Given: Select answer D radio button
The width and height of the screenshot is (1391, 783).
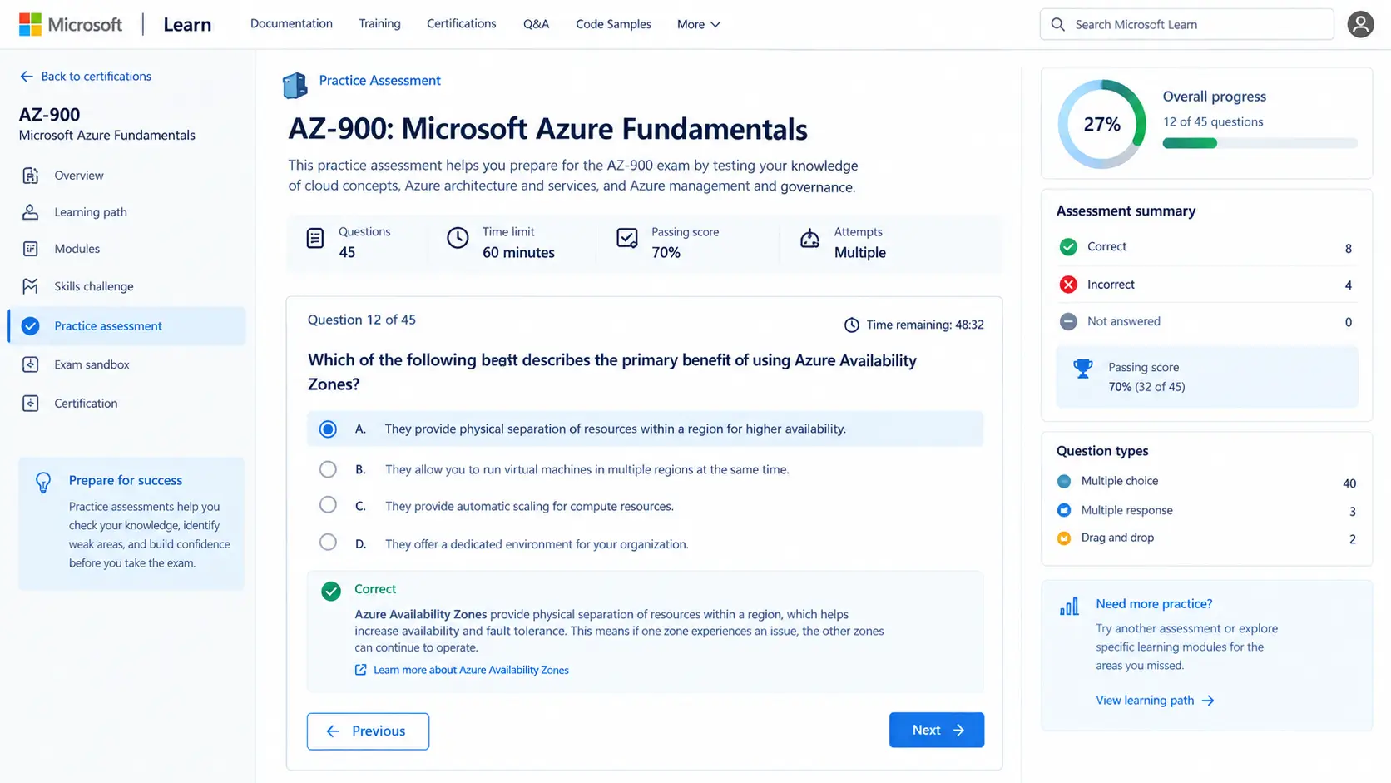Looking at the screenshot, I should point(329,543).
